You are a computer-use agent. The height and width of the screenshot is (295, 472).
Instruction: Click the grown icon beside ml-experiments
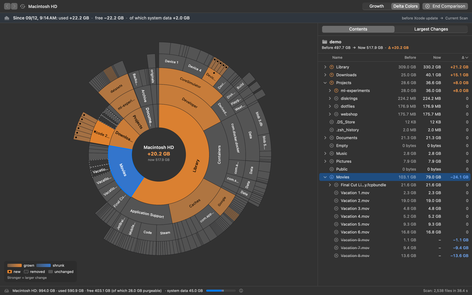pyautogui.click(x=336, y=90)
